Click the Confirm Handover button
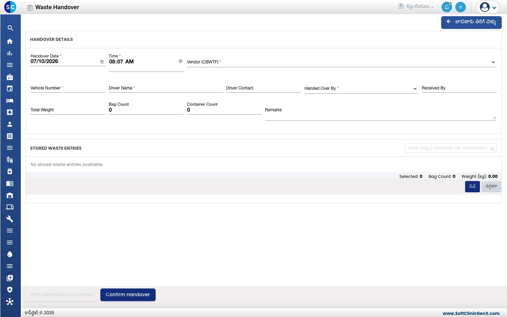Viewport: 507px width, 317px height. tap(128, 295)
